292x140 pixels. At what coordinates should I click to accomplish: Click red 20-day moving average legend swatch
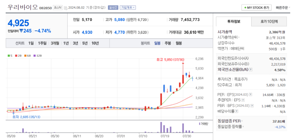click(x=16, y=56)
